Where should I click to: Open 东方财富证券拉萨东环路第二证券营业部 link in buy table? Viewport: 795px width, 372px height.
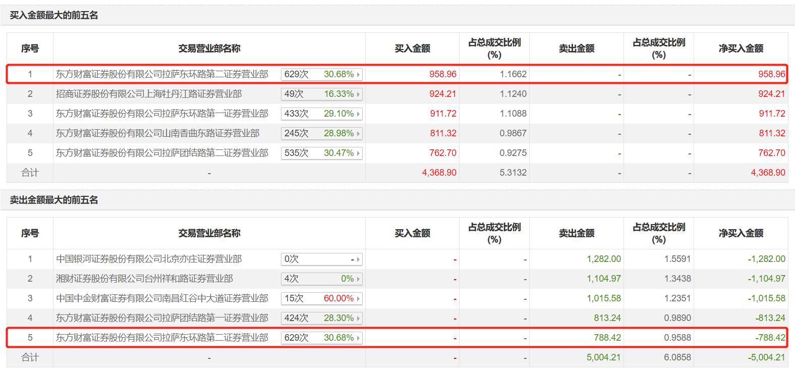(x=162, y=74)
